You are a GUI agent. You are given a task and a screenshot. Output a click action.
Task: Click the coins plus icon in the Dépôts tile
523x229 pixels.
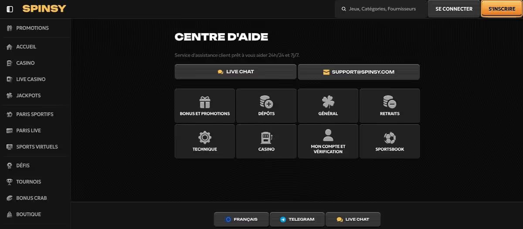pyautogui.click(x=266, y=102)
